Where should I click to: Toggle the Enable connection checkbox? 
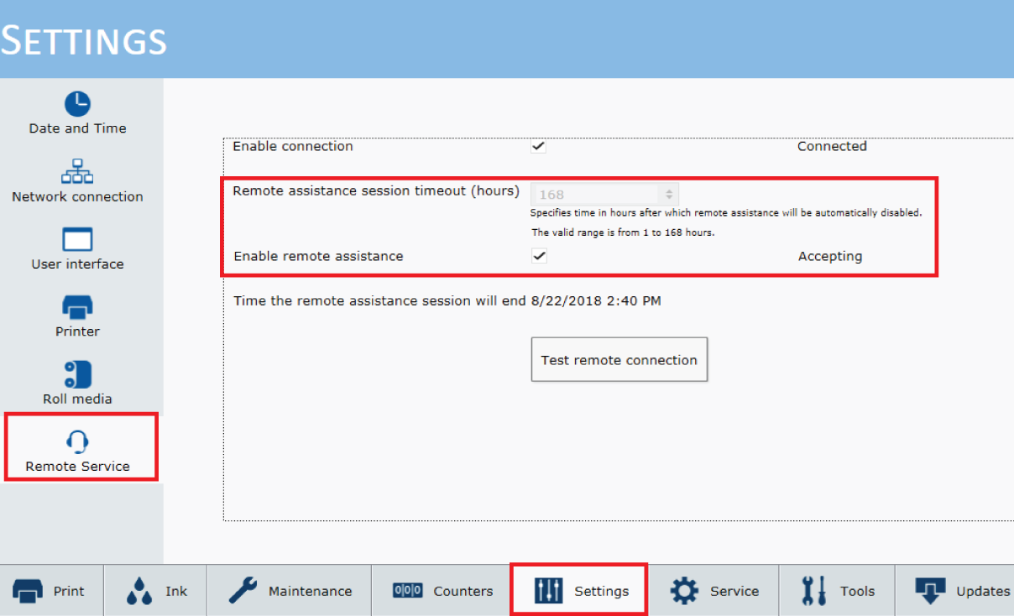(539, 146)
